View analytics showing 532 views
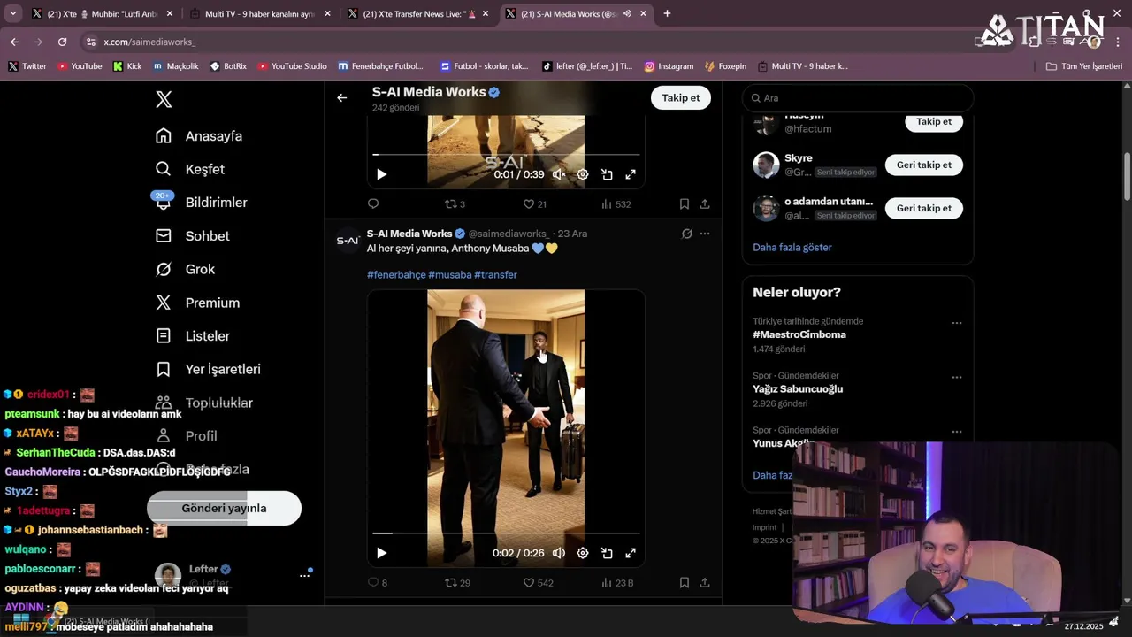 click(x=616, y=204)
